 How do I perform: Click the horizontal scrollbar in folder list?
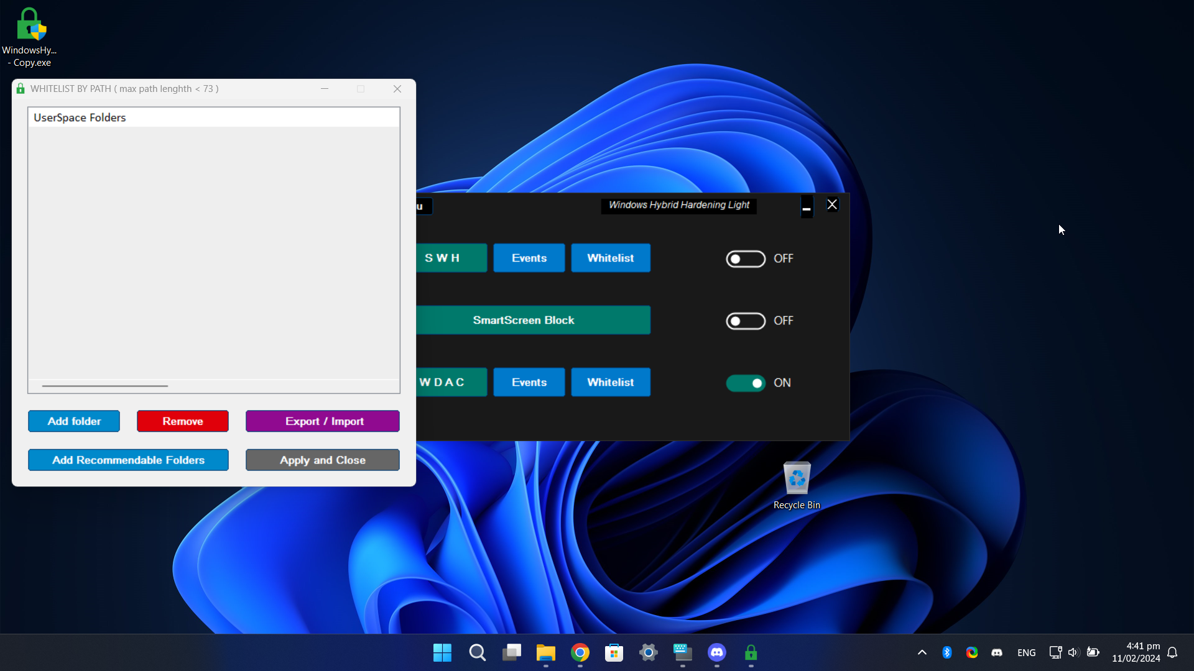105,386
